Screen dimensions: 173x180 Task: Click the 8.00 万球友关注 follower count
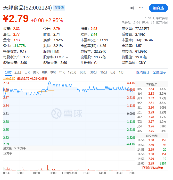[156, 18]
